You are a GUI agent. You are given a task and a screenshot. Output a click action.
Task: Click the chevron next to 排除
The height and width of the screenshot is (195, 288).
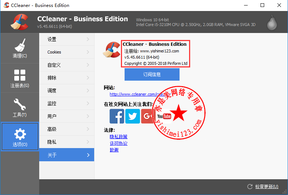pyautogui.click(x=88, y=78)
